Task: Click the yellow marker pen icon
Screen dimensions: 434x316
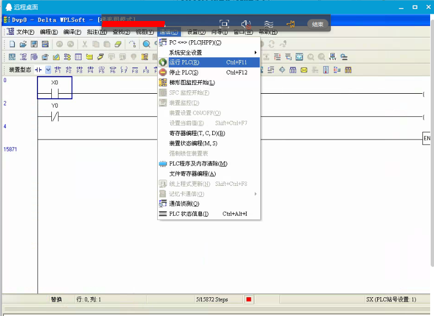Action: (x=100, y=57)
